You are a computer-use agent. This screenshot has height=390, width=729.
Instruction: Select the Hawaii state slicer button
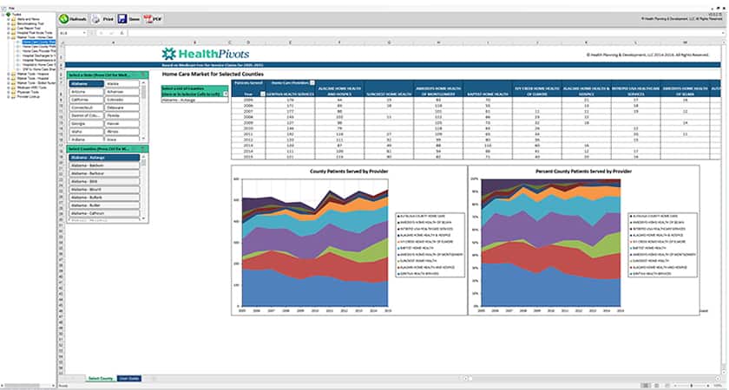tap(122, 123)
